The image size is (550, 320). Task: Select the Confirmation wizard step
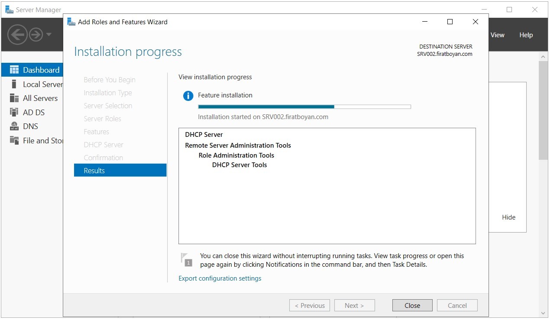tap(103, 158)
